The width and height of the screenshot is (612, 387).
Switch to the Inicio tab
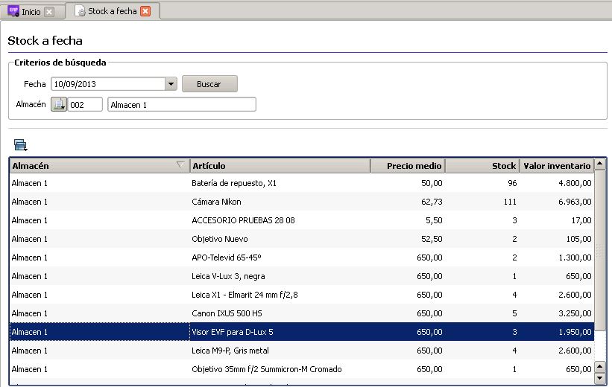tap(31, 12)
